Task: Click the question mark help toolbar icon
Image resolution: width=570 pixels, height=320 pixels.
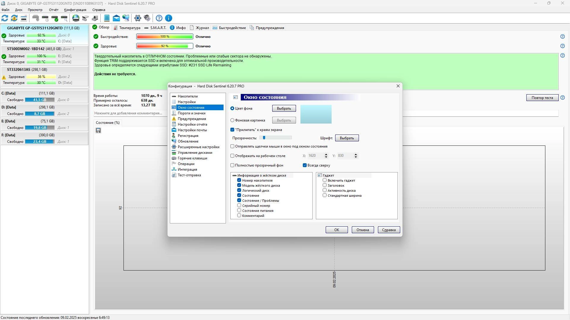Action: click(159, 18)
